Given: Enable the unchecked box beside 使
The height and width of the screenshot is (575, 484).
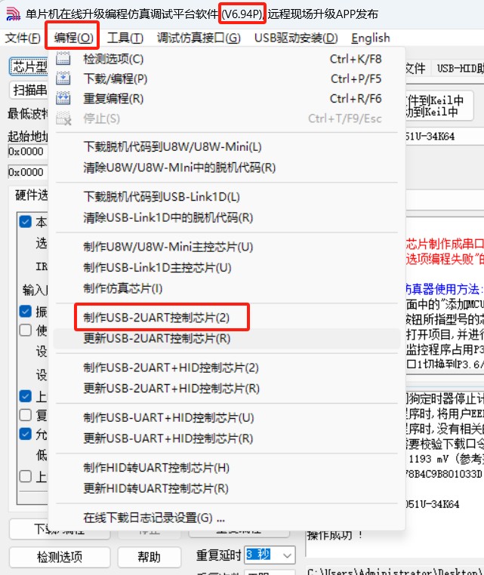Looking at the screenshot, I should pyautogui.click(x=26, y=330).
